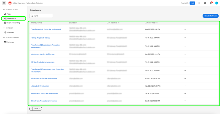Screen dimensions: 220x114
Task: Click the Friendly Name column header
Action: click(x=36, y=23)
